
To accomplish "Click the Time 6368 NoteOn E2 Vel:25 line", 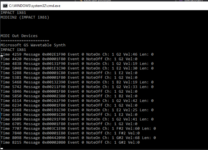I will (77, 110).
